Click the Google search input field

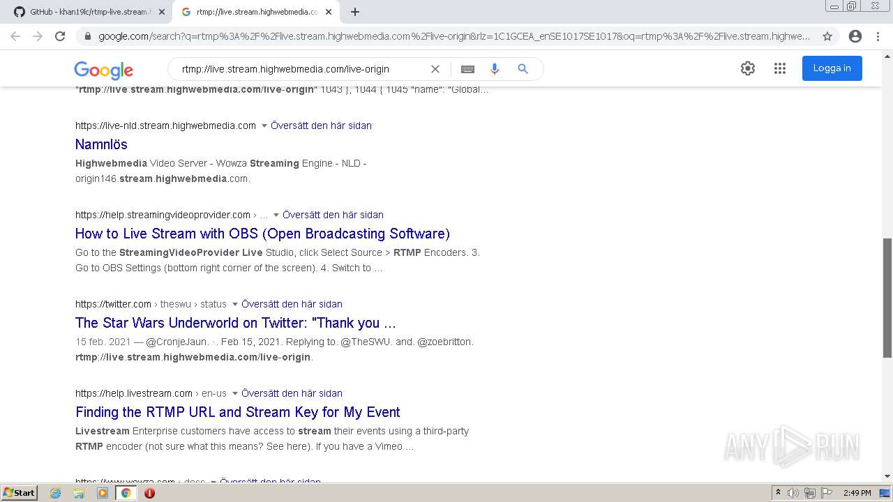tap(300, 69)
